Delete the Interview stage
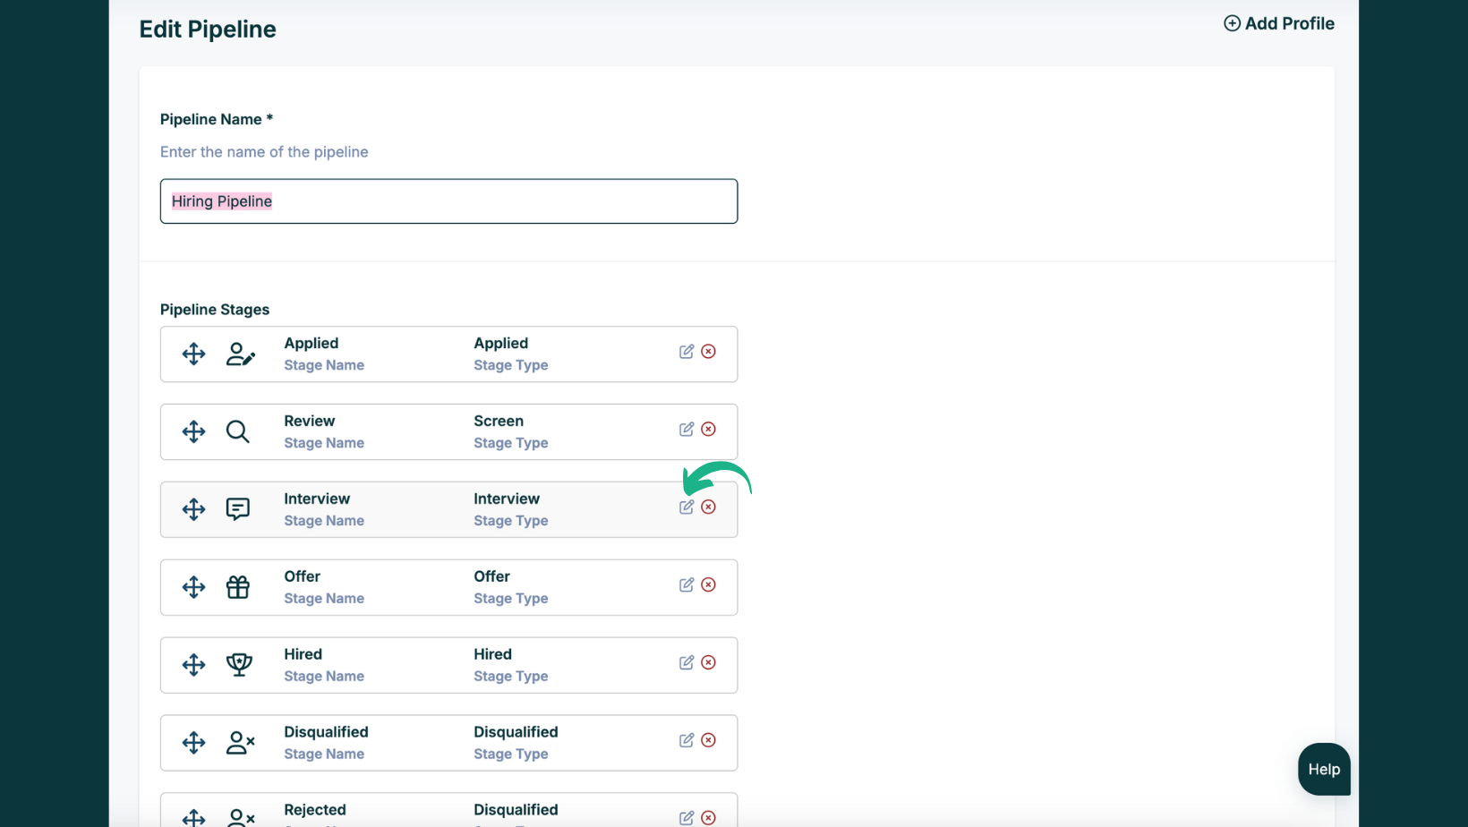Viewport: 1468px width, 827px height. pos(708,507)
